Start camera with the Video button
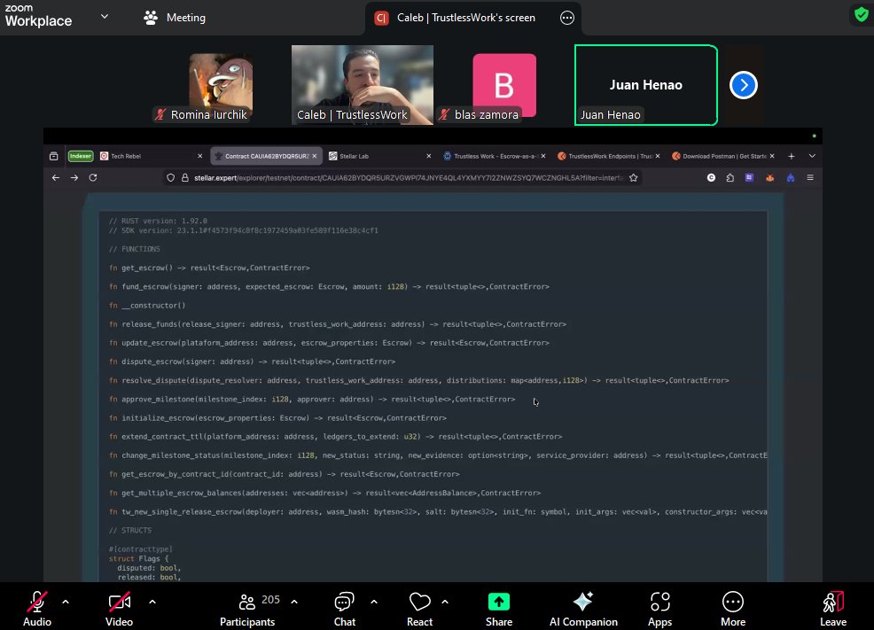The image size is (874, 630). pyautogui.click(x=120, y=608)
